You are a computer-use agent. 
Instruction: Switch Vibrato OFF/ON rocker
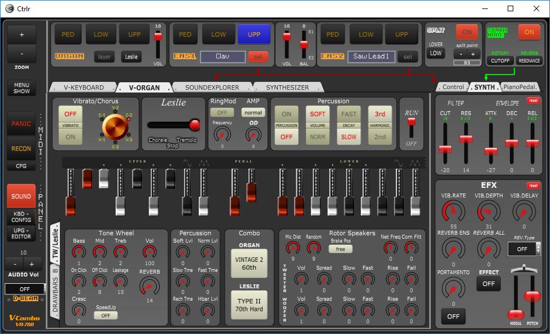[x=71, y=125]
